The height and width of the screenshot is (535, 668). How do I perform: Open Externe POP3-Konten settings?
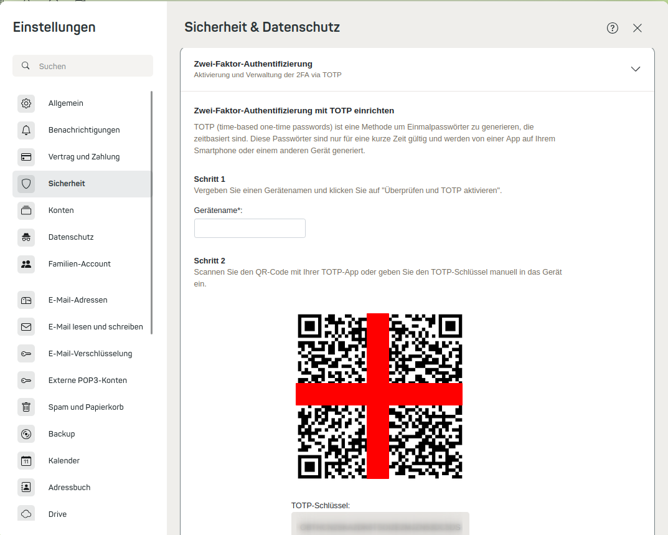(82, 381)
